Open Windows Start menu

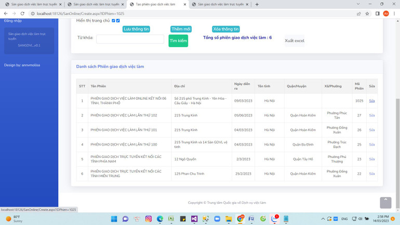(114, 219)
